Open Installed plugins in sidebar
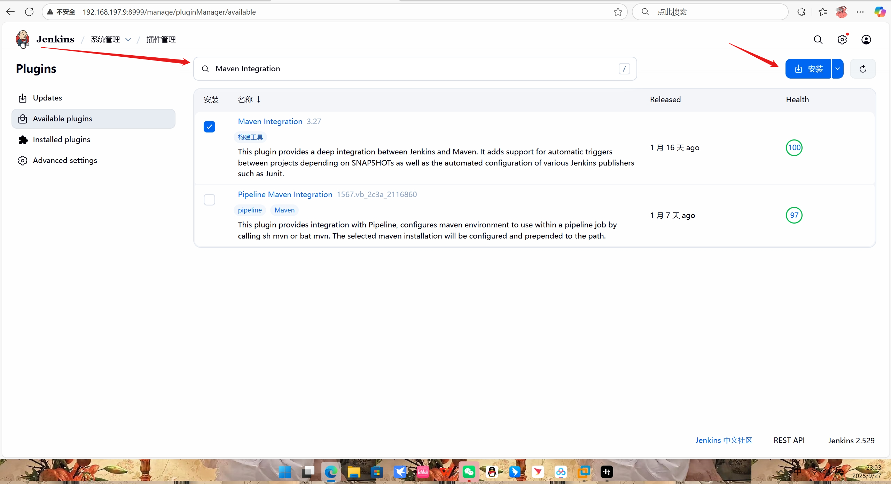Screen dimensions: 891x484 coord(93,140)
